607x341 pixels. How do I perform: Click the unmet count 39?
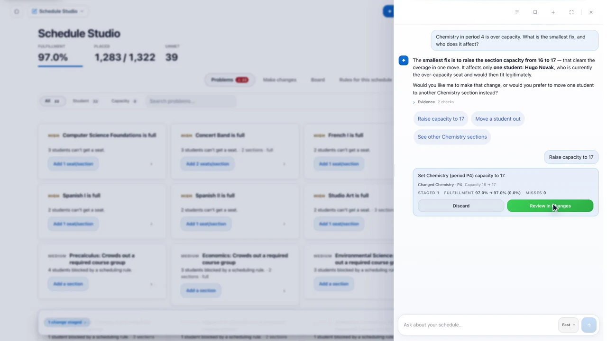[171, 57]
